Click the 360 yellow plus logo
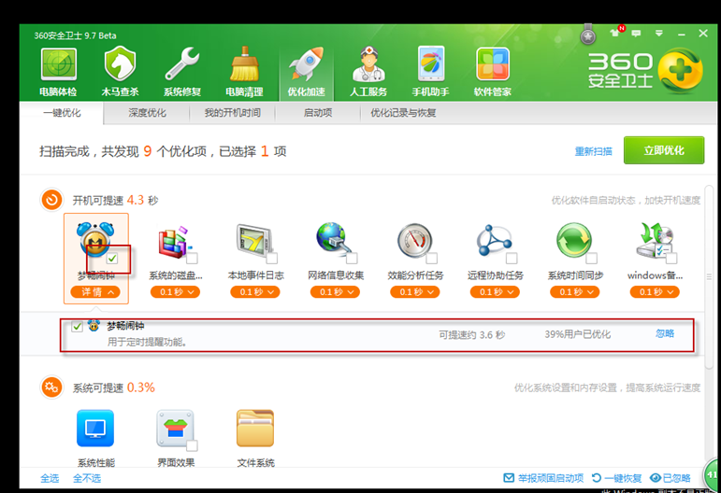Image resolution: width=721 pixels, height=493 pixels. tap(680, 71)
